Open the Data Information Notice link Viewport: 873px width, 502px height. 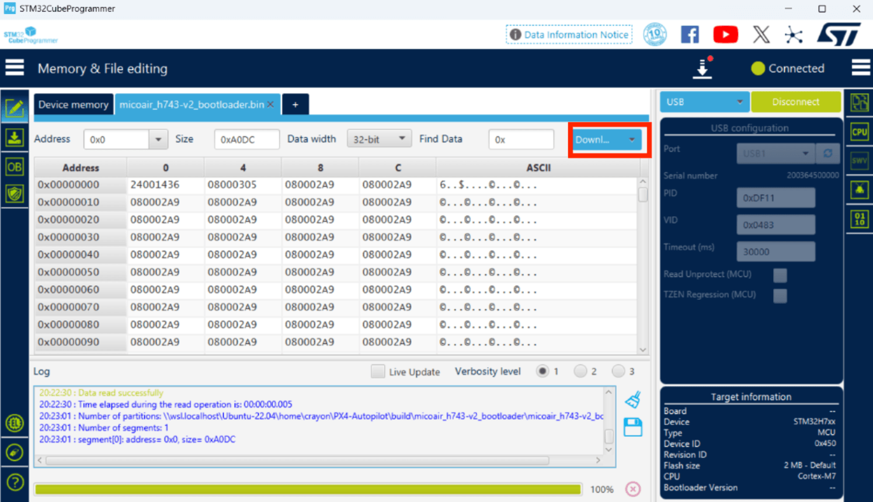(569, 34)
